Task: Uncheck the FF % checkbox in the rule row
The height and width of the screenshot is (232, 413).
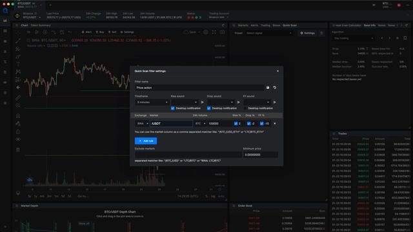Action: tap(262, 123)
